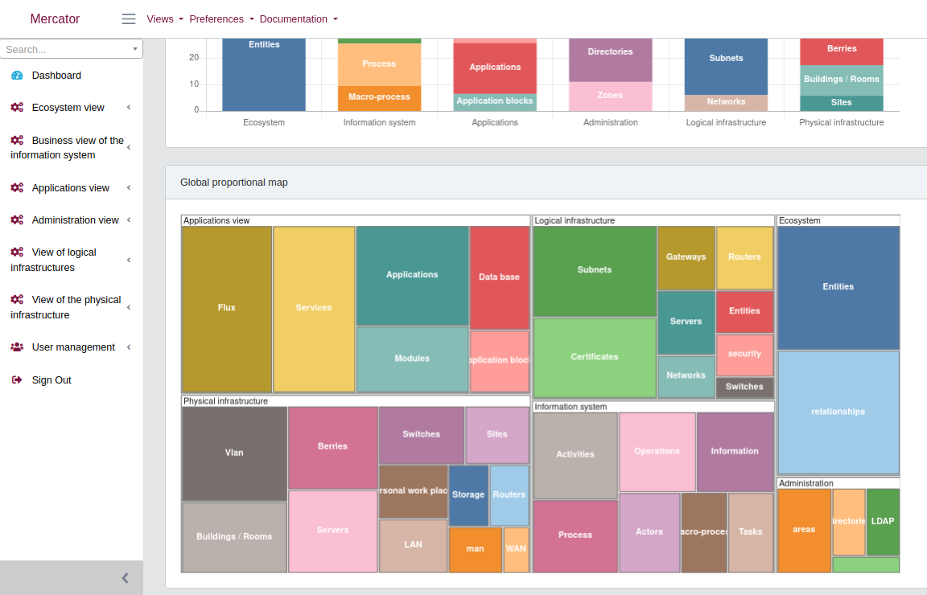This screenshot has width=927, height=595.
Task: Collapse the sidebar with the bottom chevron
Action: tap(124, 577)
